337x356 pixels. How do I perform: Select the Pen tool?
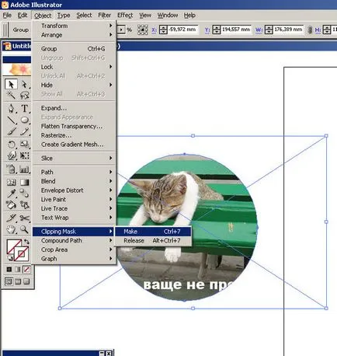[x=11, y=108]
